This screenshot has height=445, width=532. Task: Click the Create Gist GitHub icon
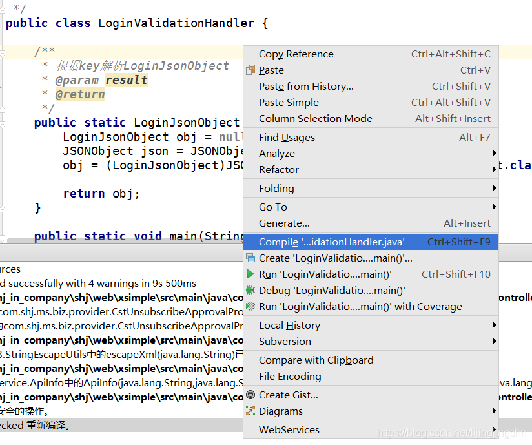coord(251,395)
